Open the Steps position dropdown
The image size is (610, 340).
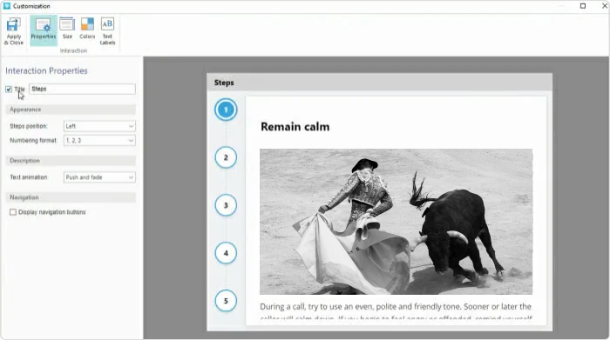coord(99,126)
